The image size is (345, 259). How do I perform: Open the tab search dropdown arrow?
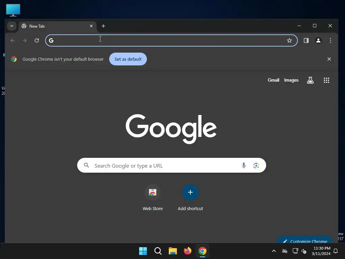[12, 26]
